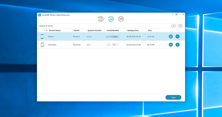Click the size value '14.66 GB'
Screen dimensions: 222x117
150,37
